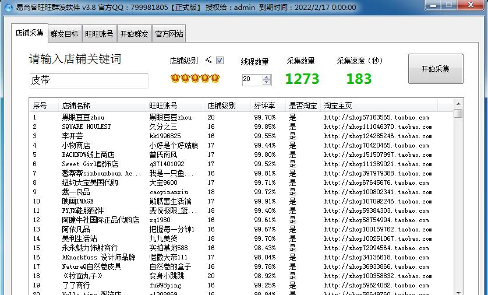The width and height of the screenshot is (488, 295).
Task: Click the 线程数量 number field
Action: (x=252, y=79)
